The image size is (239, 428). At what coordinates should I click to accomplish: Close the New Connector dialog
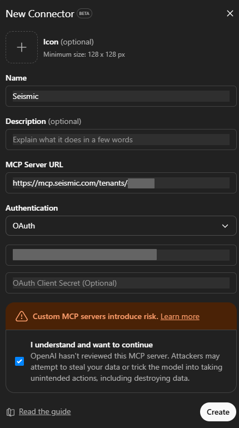(230, 13)
